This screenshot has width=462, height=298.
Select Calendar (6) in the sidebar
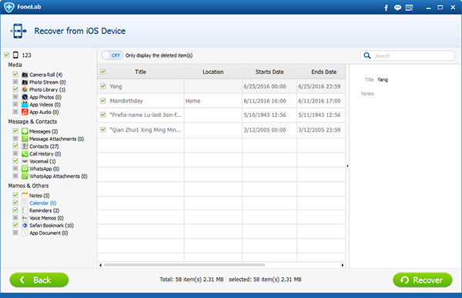coord(42,203)
